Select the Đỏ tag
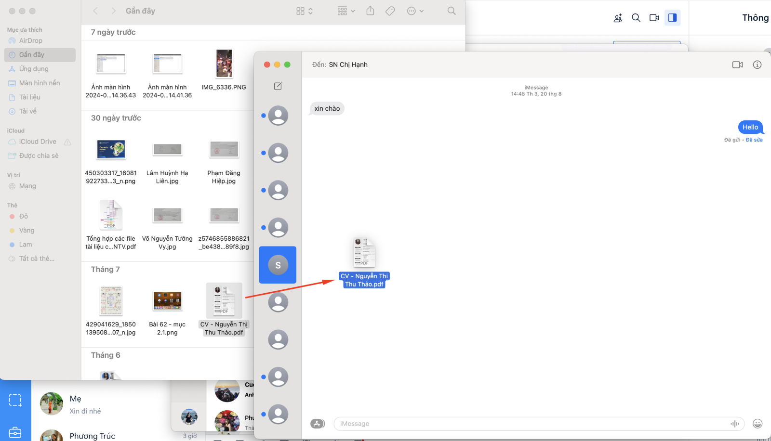The image size is (771, 441). (x=40, y=216)
